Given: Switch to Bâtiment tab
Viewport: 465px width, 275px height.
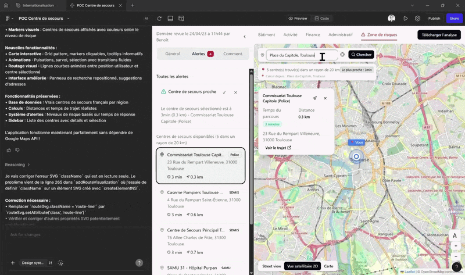Looking at the screenshot, I should (266, 35).
